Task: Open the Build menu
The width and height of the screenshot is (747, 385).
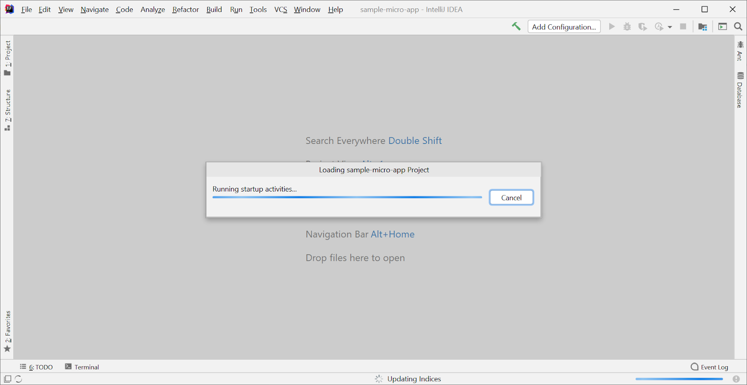Action: [x=214, y=9]
